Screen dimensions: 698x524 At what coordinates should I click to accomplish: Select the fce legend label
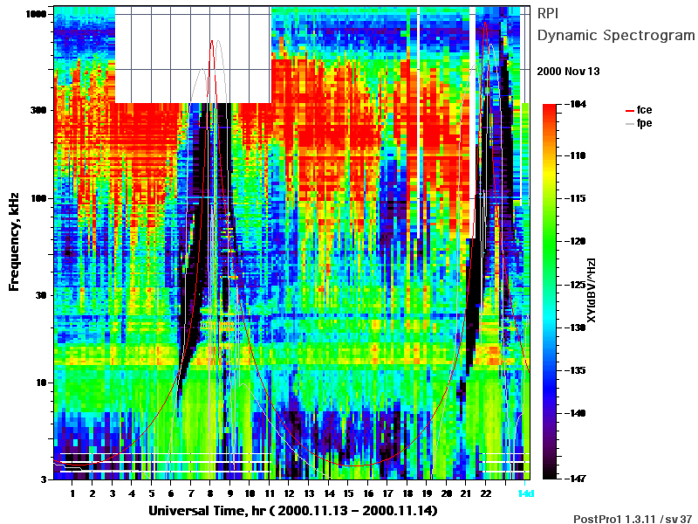(x=644, y=110)
